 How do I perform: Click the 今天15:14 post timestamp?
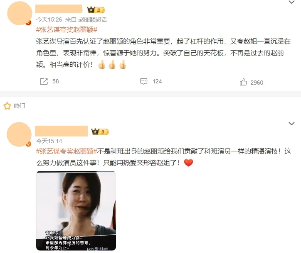tap(49, 141)
